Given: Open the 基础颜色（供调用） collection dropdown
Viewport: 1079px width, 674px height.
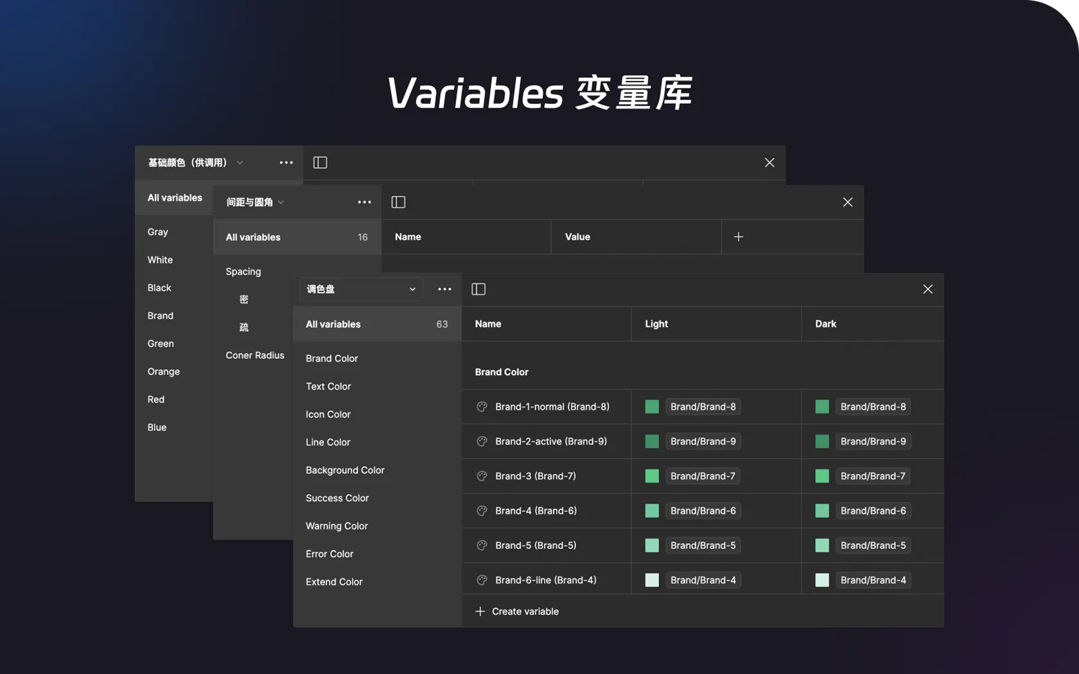Looking at the screenshot, I should (x=195, y=162).
